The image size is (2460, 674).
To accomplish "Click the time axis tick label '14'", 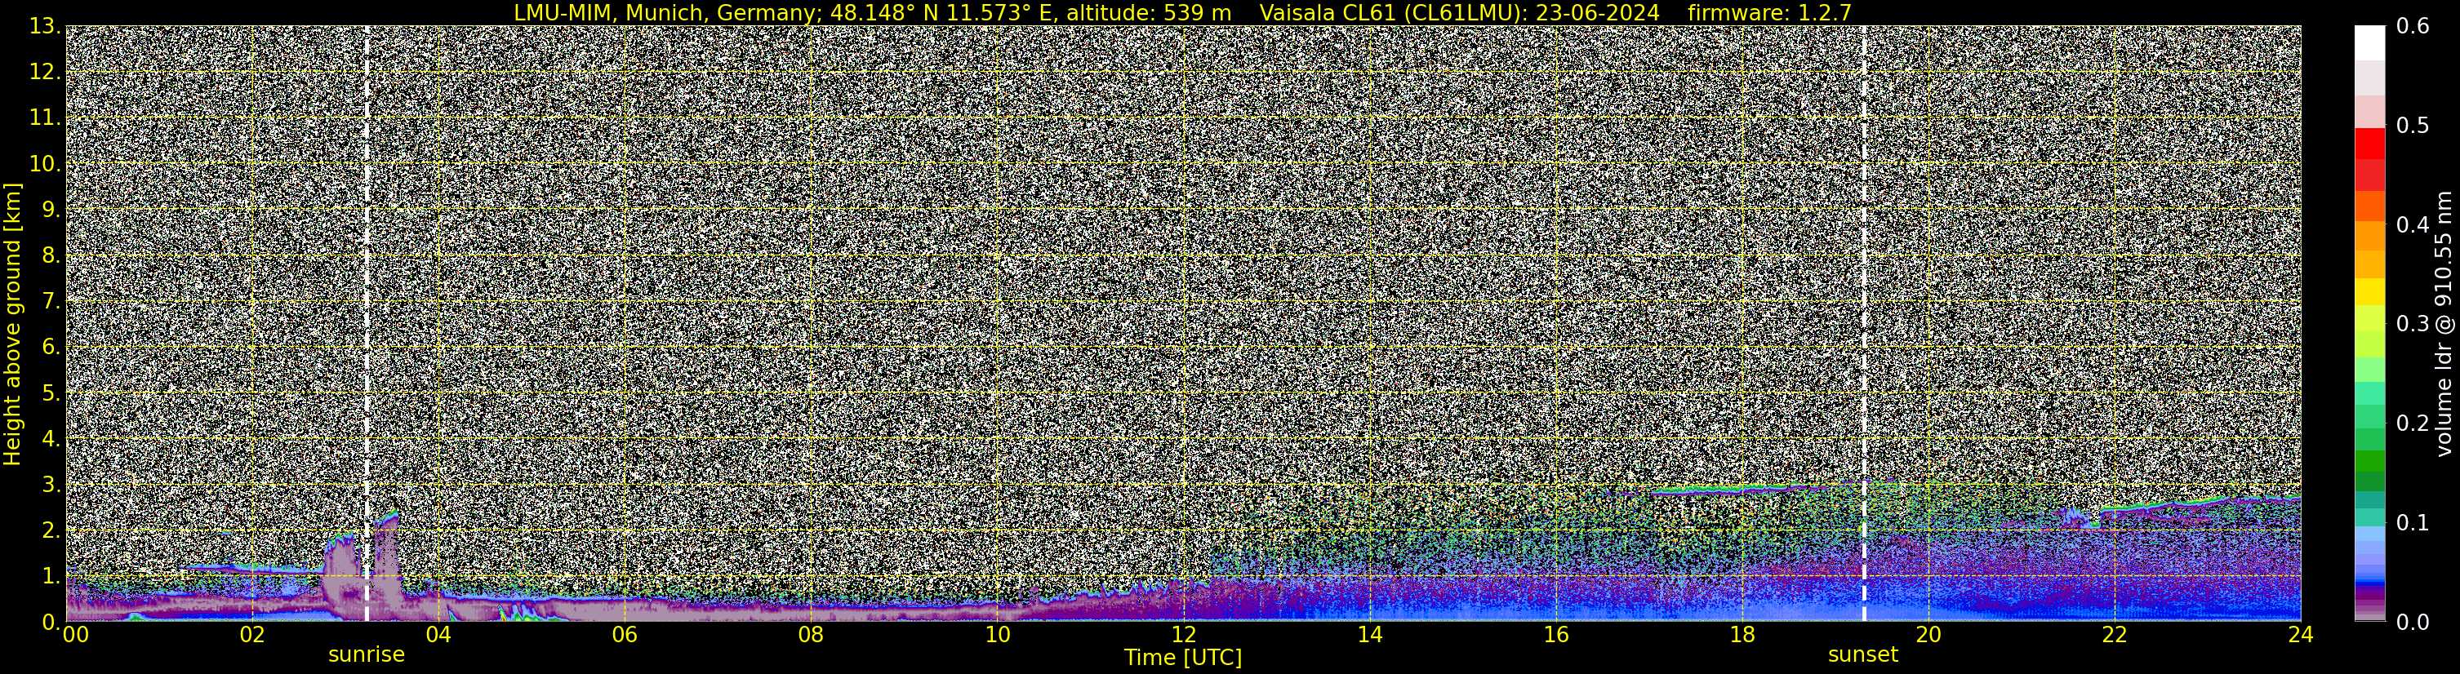I will coord(1369,634).
